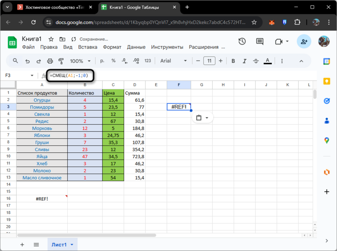Activate the paint format tool

(61, 61)
